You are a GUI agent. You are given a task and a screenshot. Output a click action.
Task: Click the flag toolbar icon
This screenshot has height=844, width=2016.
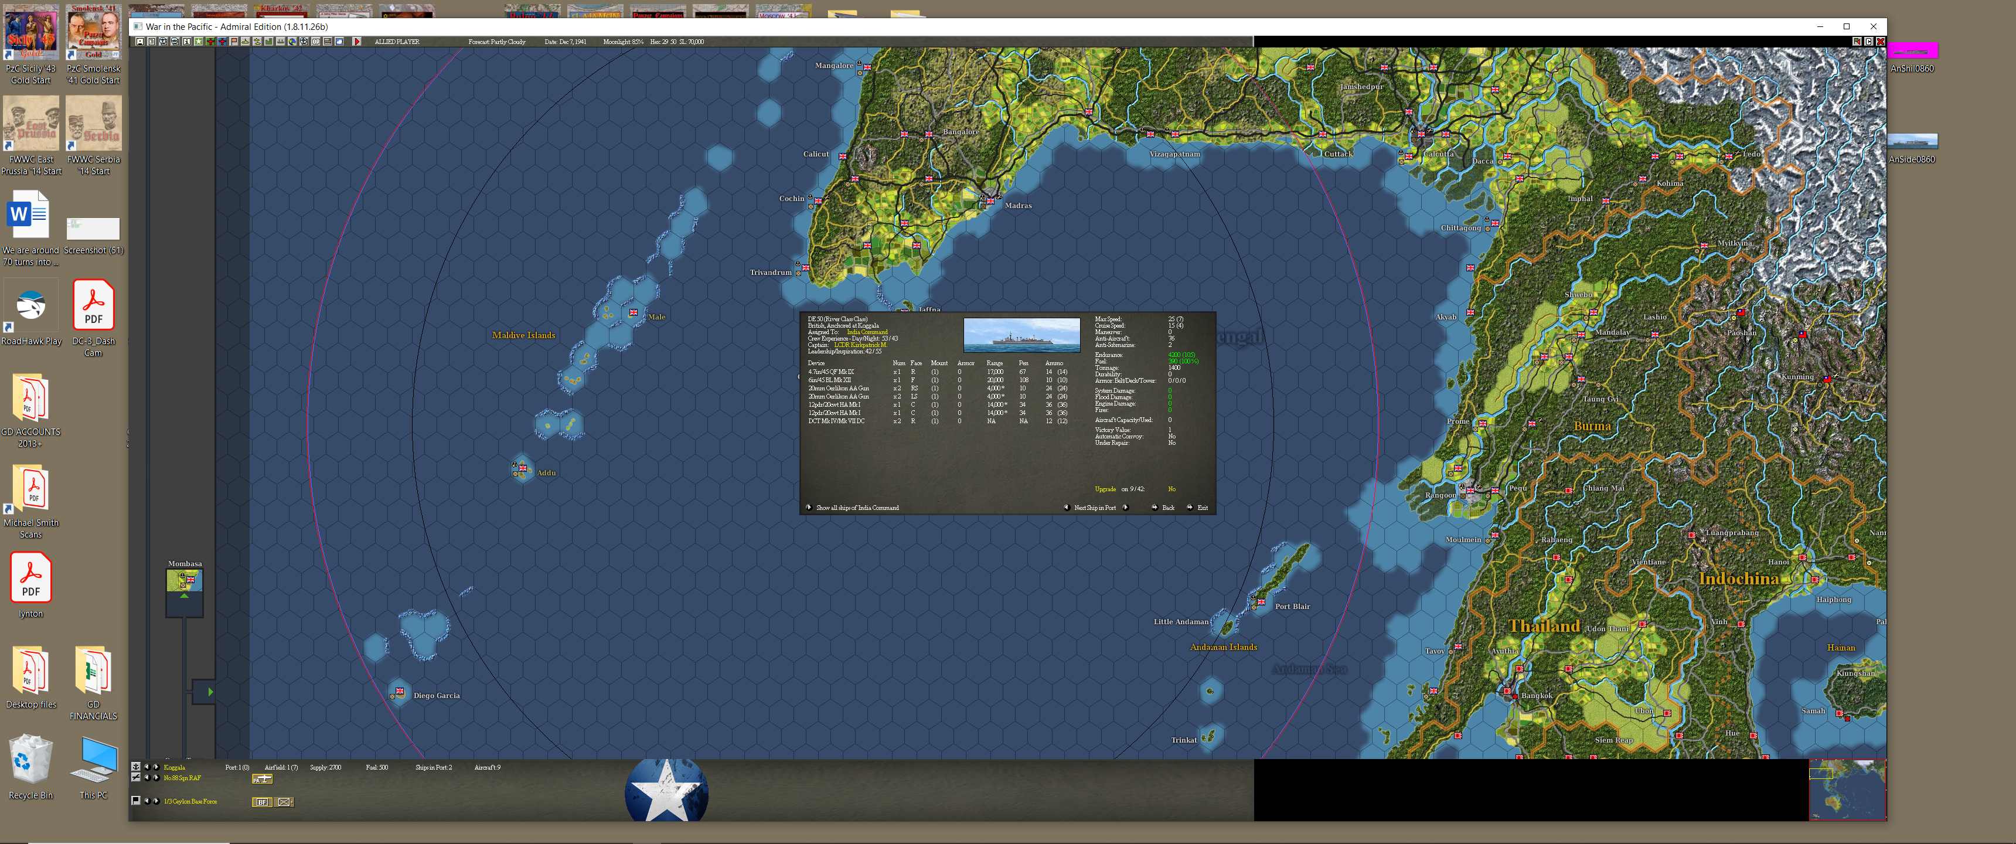click(234, 42)
